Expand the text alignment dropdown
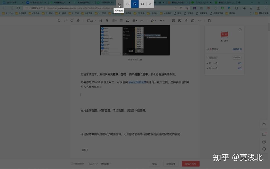 (x=134, y=21)
